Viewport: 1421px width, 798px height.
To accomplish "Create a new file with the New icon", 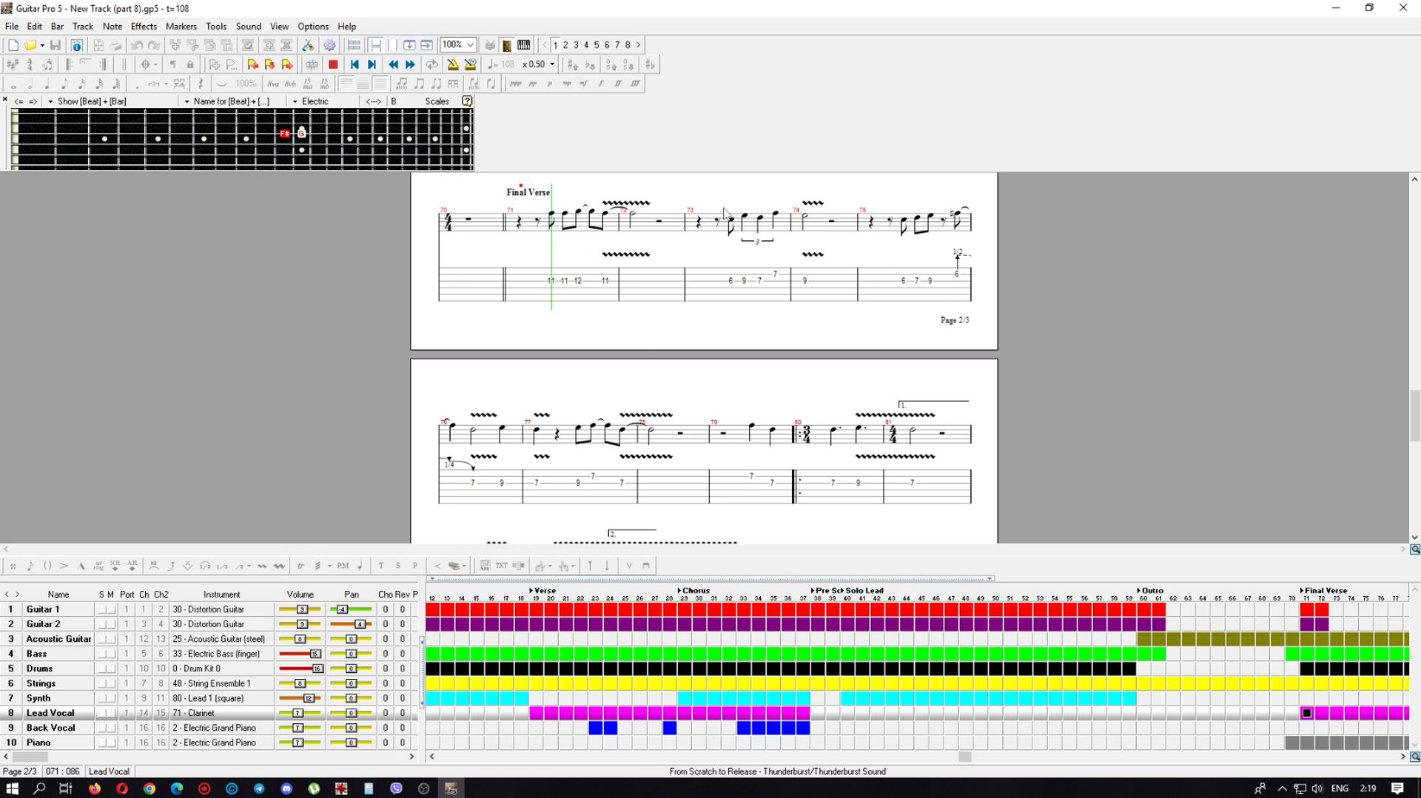I will 13,45.
